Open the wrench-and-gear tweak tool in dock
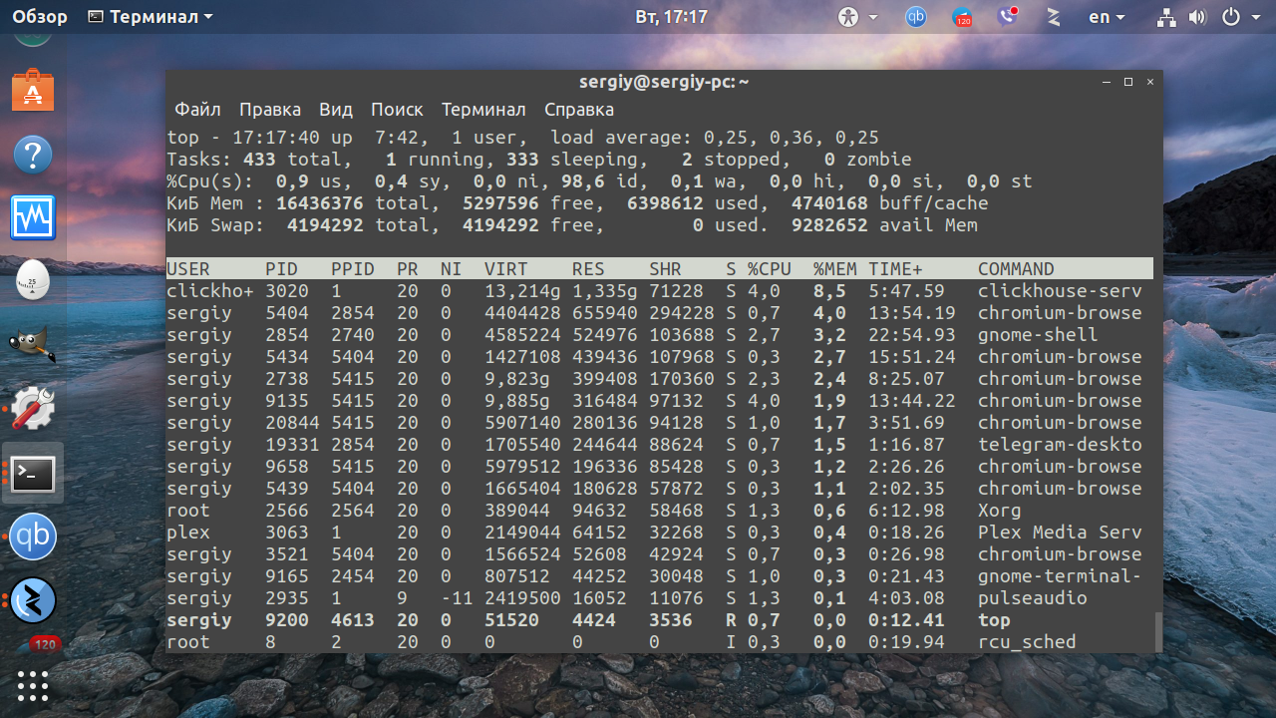This screenshot has width=1276, height=718. 33,408
